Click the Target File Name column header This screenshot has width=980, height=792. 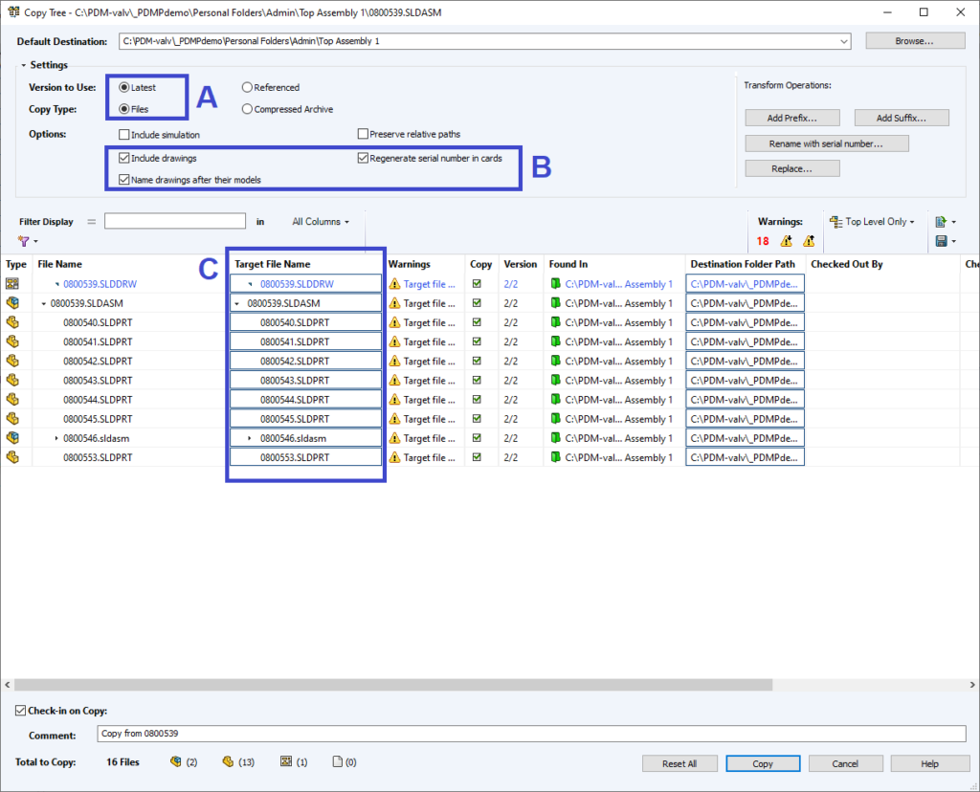pos(273,264)
